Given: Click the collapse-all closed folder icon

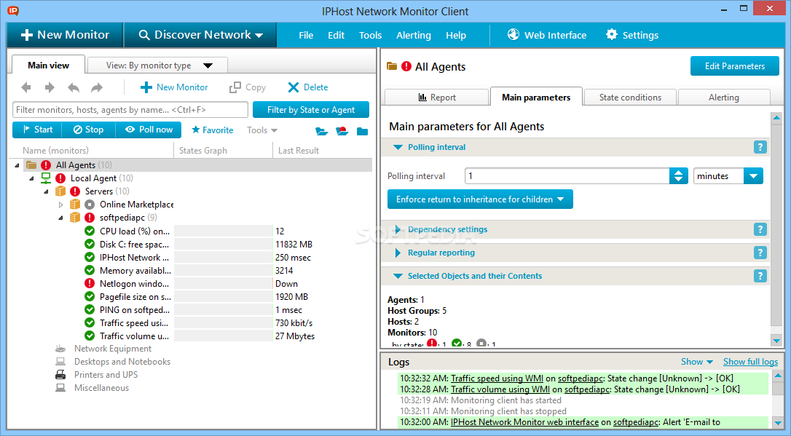Looking at the screenshot, I should click(x=362, y=131).
